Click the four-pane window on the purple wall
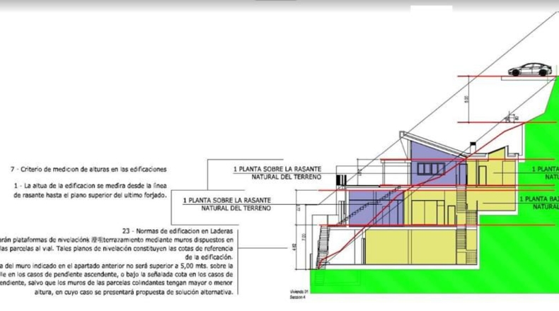The image size is (559, 311). [432, 168]
